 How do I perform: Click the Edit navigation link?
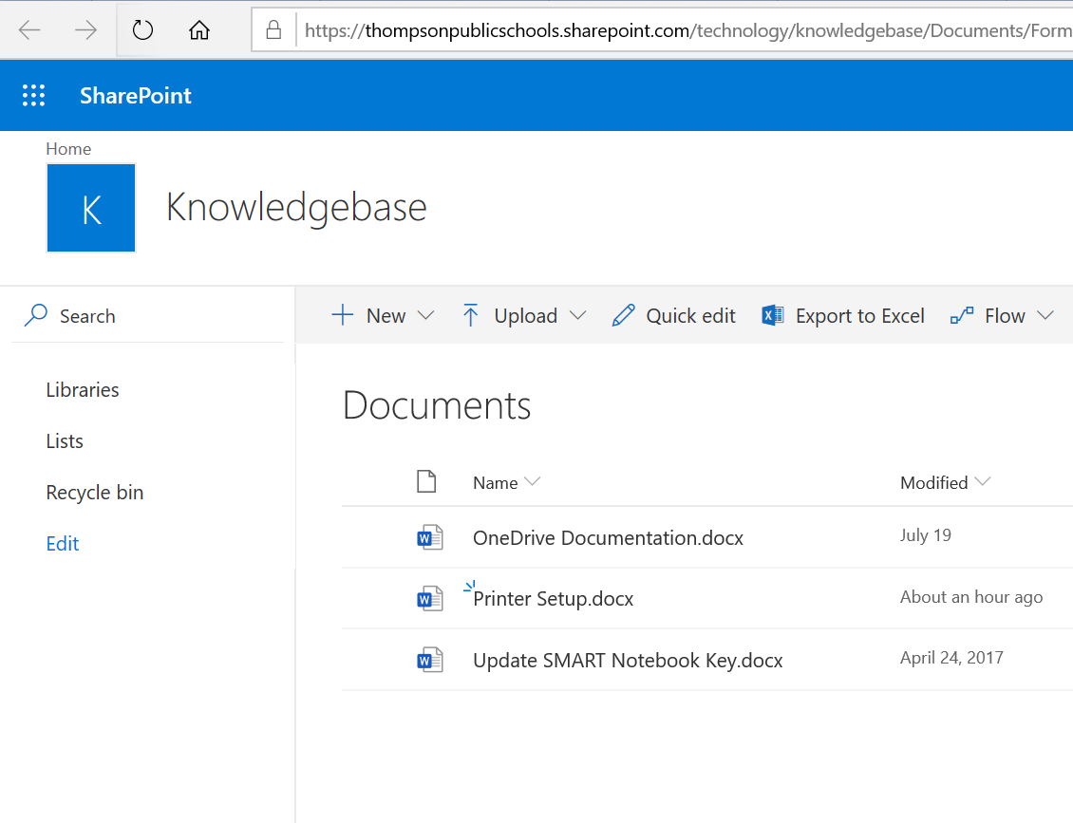(x=63, y=544)
